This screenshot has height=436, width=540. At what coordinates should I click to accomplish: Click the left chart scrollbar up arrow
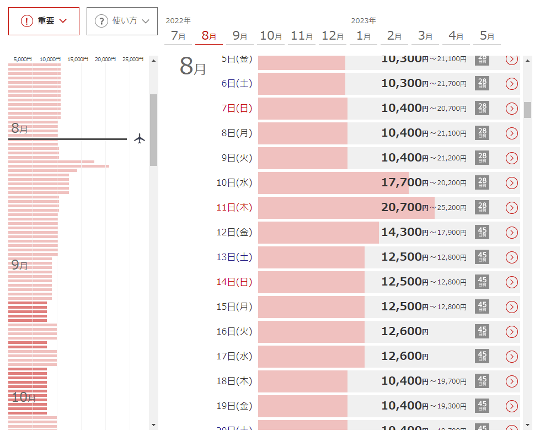[153, 60]
